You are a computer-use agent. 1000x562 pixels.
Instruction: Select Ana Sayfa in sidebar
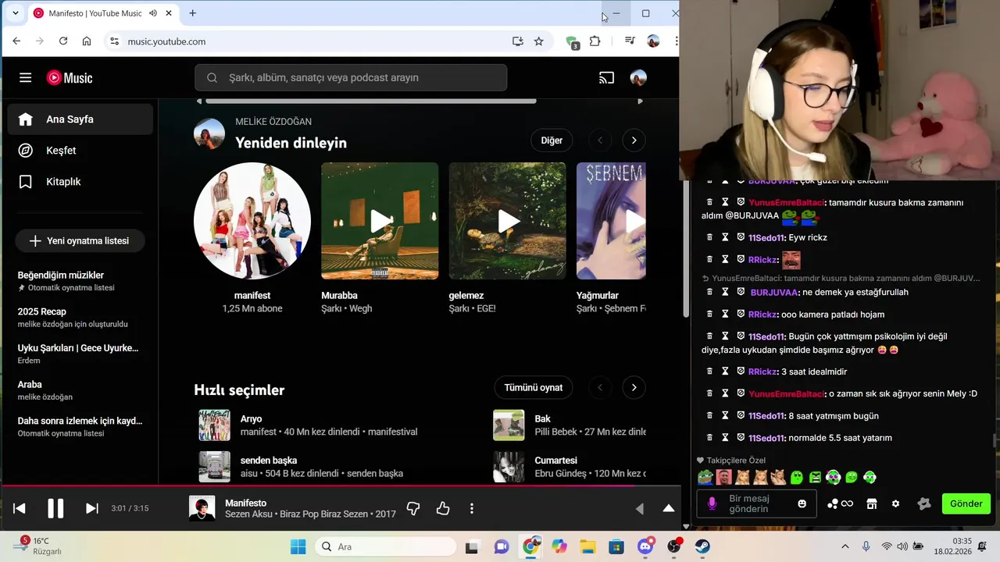pyautogui.click(x=80, y=119)
